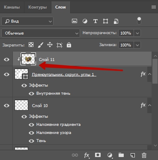Toggle the layer filtering switch
This screenshot has width=158, height=160.
139,21
